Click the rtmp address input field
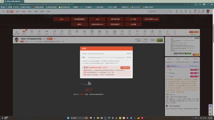Viewport: 214px width, 120px height. [x=106, y=54]
